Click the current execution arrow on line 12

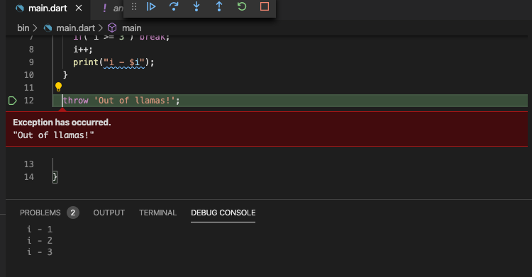point(13,101)
